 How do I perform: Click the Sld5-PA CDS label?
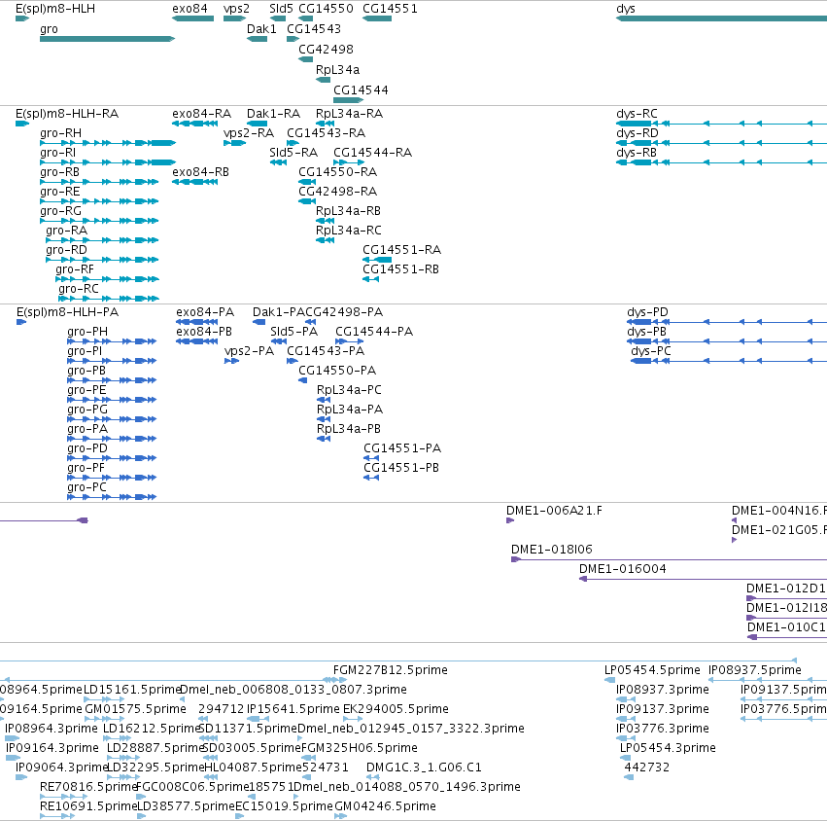(x=293, y=332)
